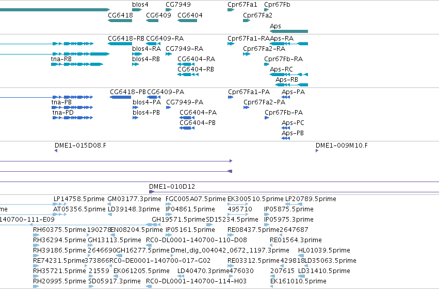Click protein CG6418-PB label
The height and width of the screenshot is (289, 439).
coord(128,92)
